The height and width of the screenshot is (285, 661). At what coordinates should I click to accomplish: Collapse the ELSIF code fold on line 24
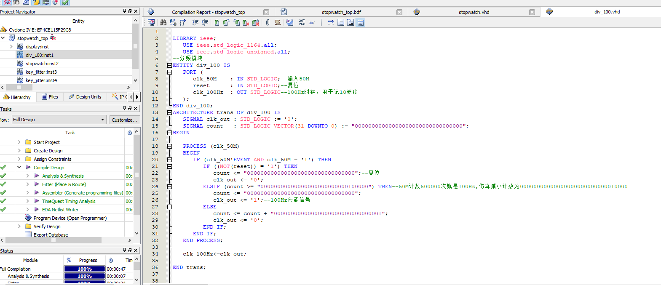click(169, 186)
